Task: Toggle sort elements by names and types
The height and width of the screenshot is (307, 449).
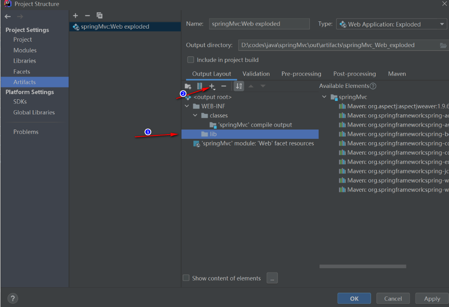Action: (239, 86)
